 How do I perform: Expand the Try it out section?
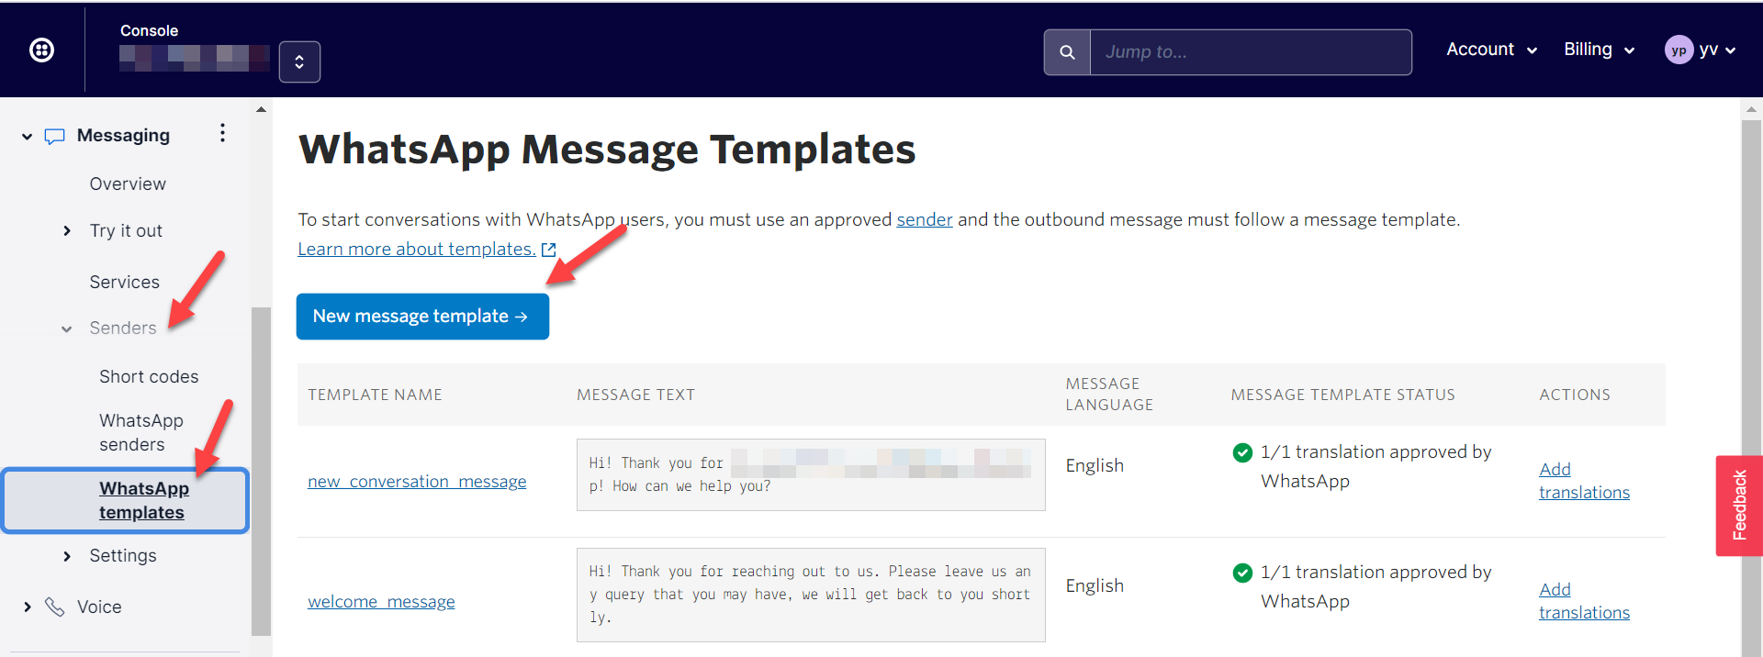[x=67, y=230]
